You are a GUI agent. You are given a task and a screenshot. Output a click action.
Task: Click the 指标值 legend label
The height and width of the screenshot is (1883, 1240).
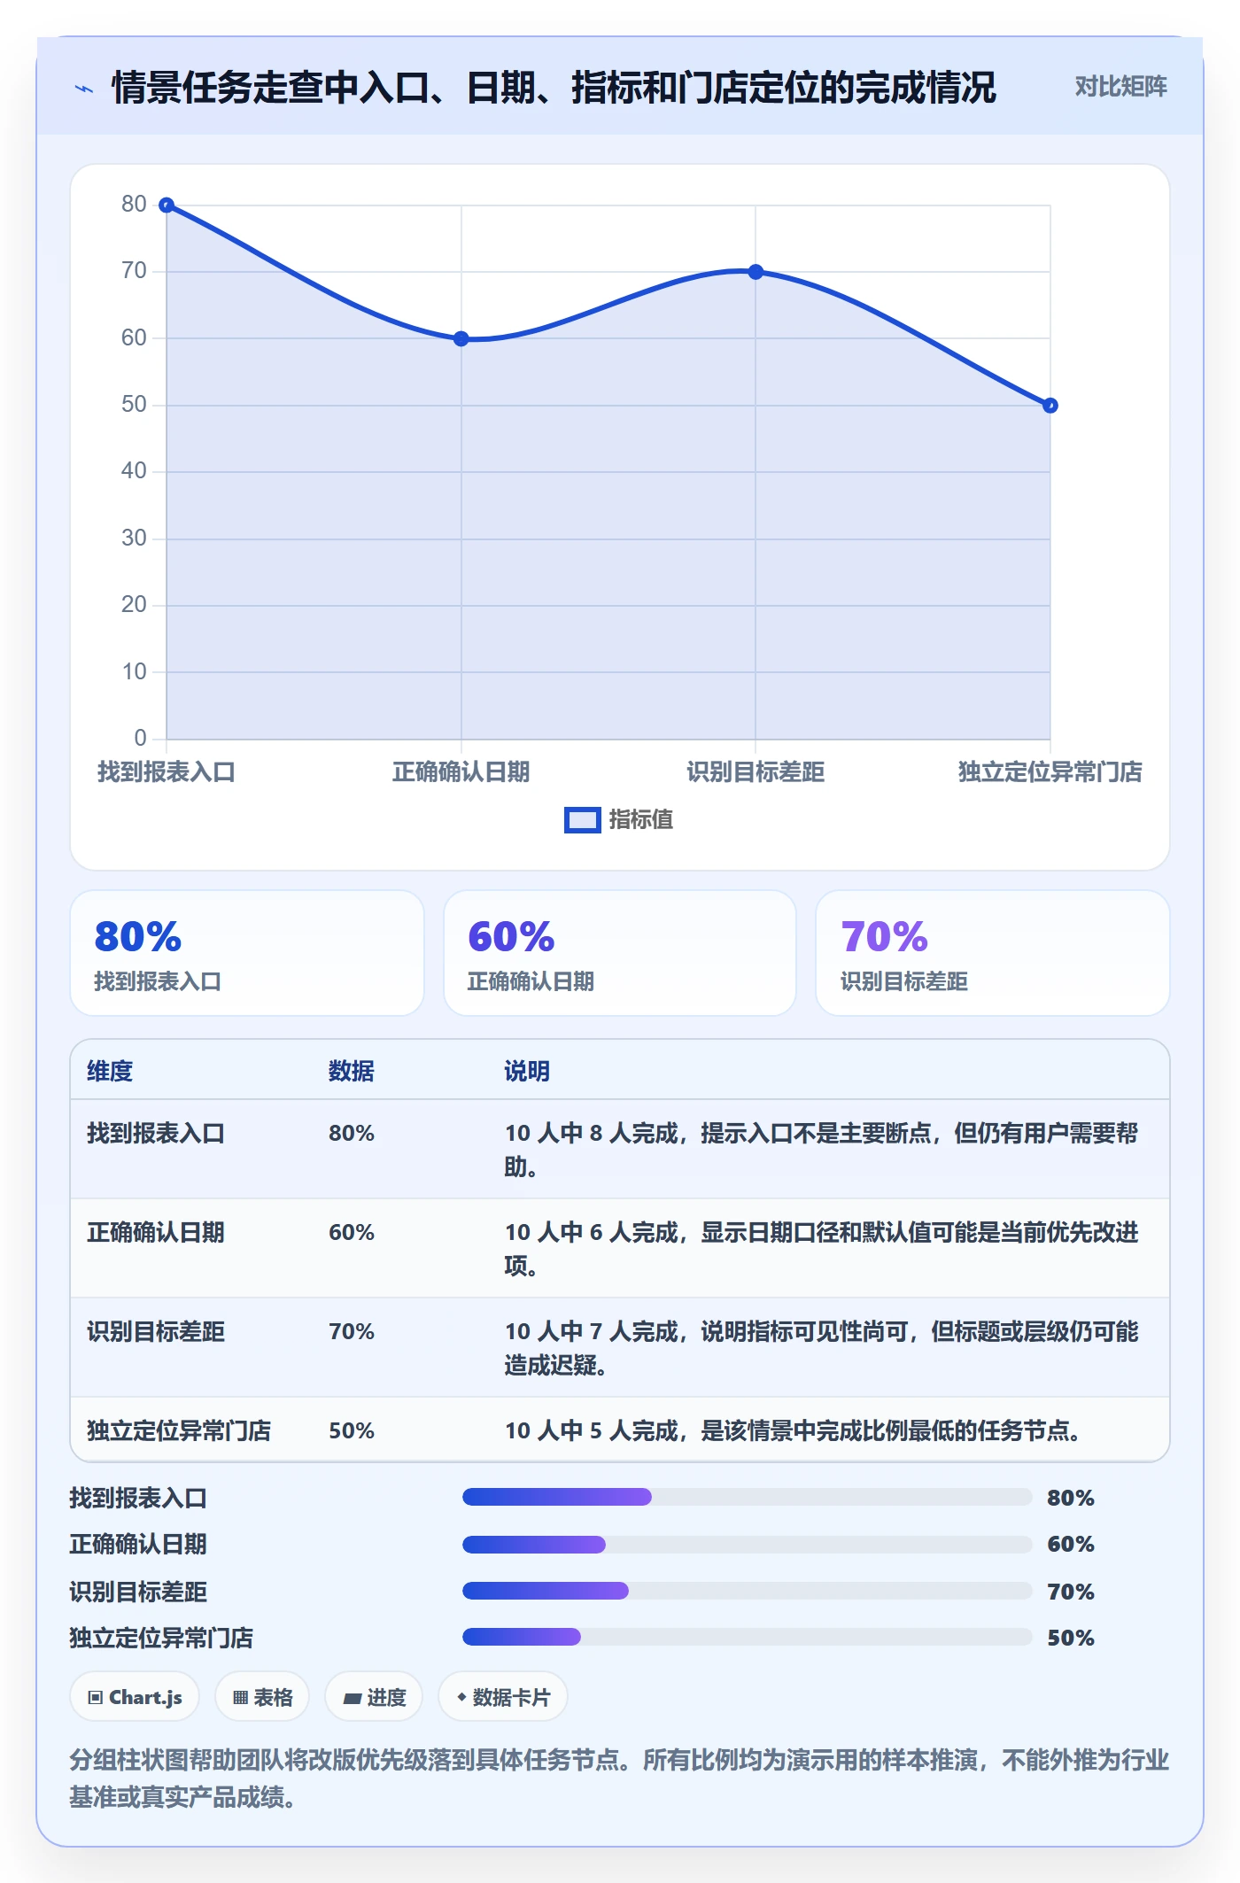[641, 820]
